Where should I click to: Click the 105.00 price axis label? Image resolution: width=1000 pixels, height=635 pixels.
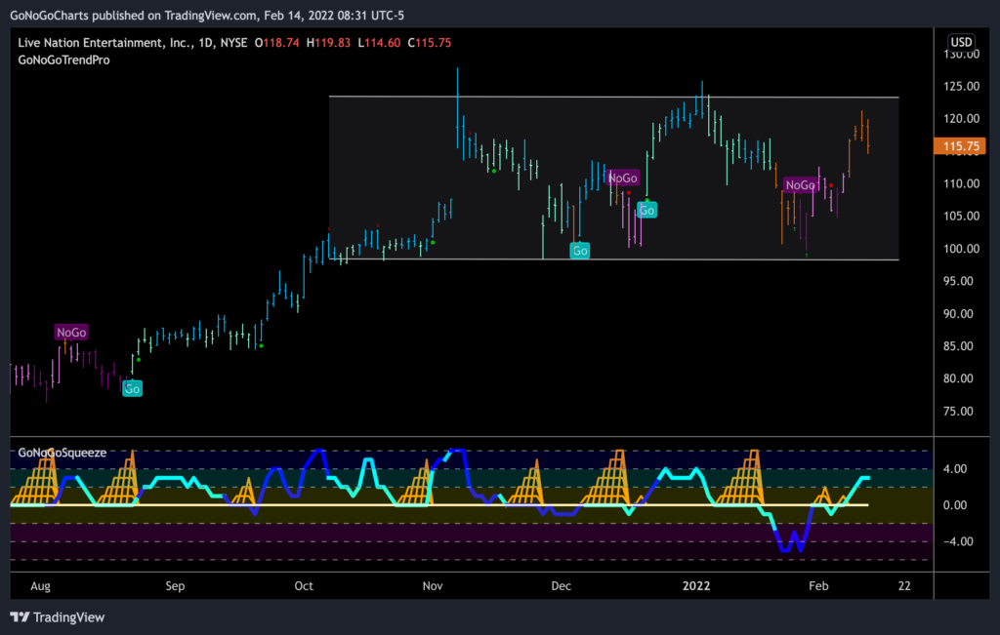coord(961,216)
